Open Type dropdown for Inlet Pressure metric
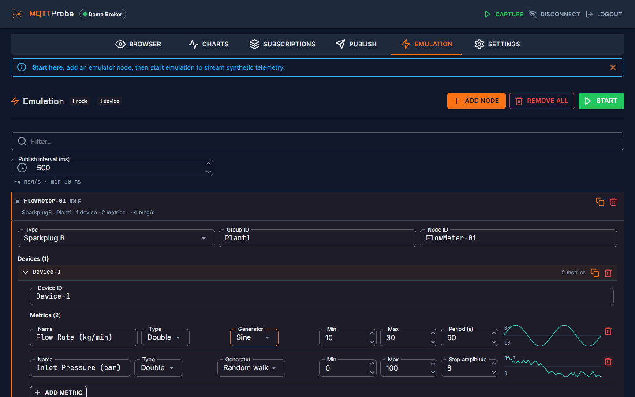This screenshot has width=635, height=397. (x=159, y=368)
